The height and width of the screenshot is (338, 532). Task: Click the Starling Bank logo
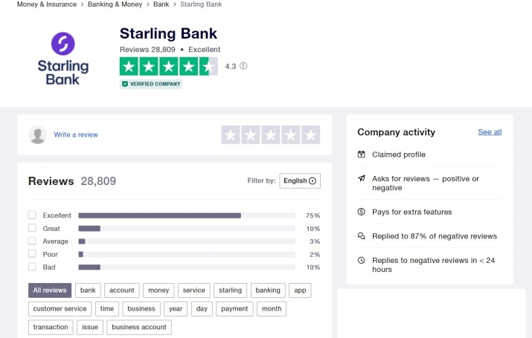(x=63, y=59)
